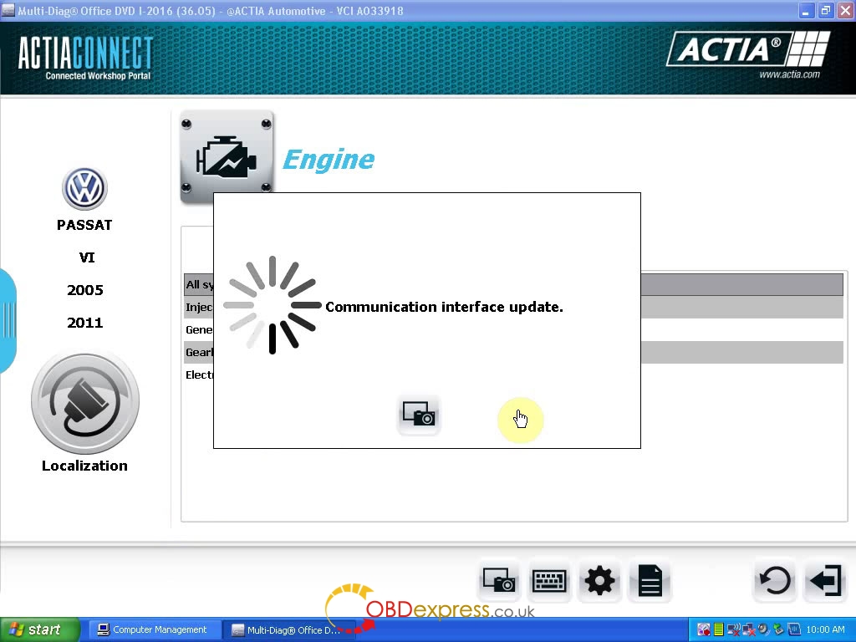Click the camera icon in the bottom toolbar

(x=499, y=580)
